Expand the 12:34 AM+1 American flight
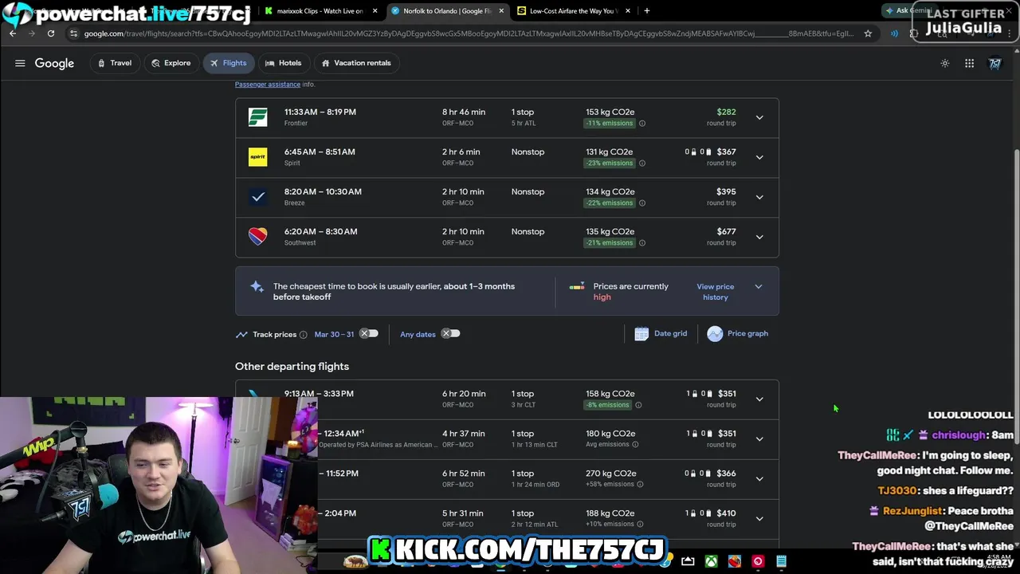 [759, 438]
